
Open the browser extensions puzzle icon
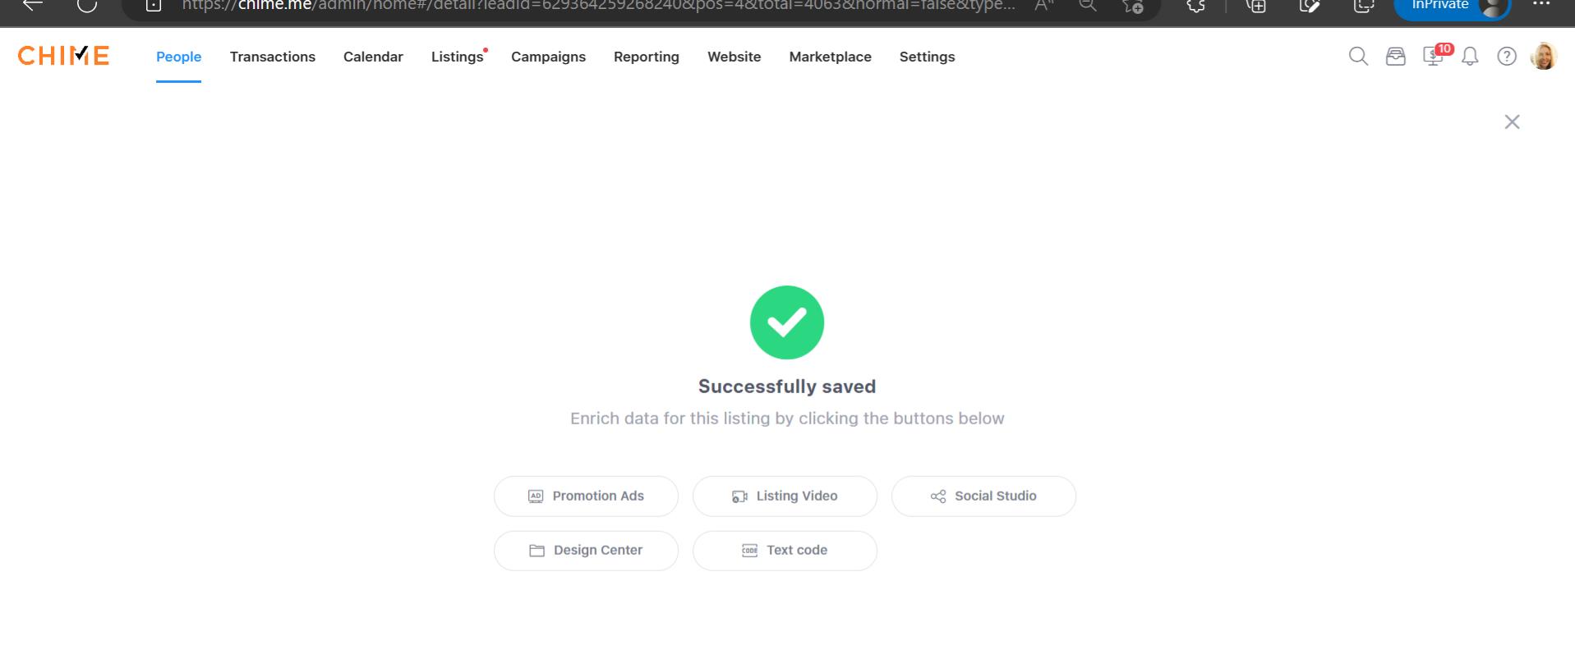pyautogui.click(x=1196, y=6)
